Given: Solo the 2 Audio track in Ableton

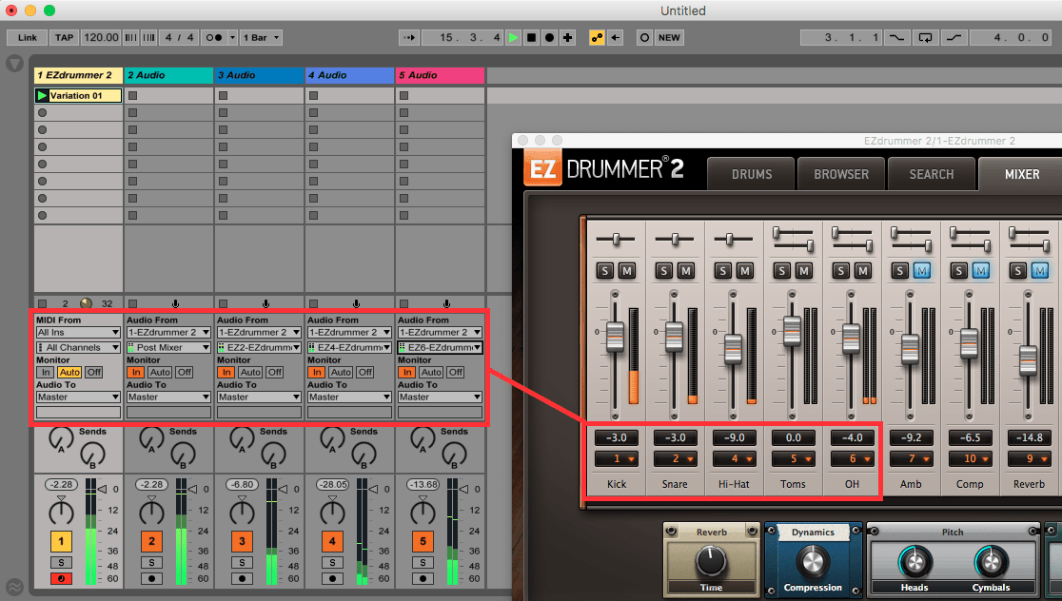Looking at the screenshot, I should pos(151,562).
